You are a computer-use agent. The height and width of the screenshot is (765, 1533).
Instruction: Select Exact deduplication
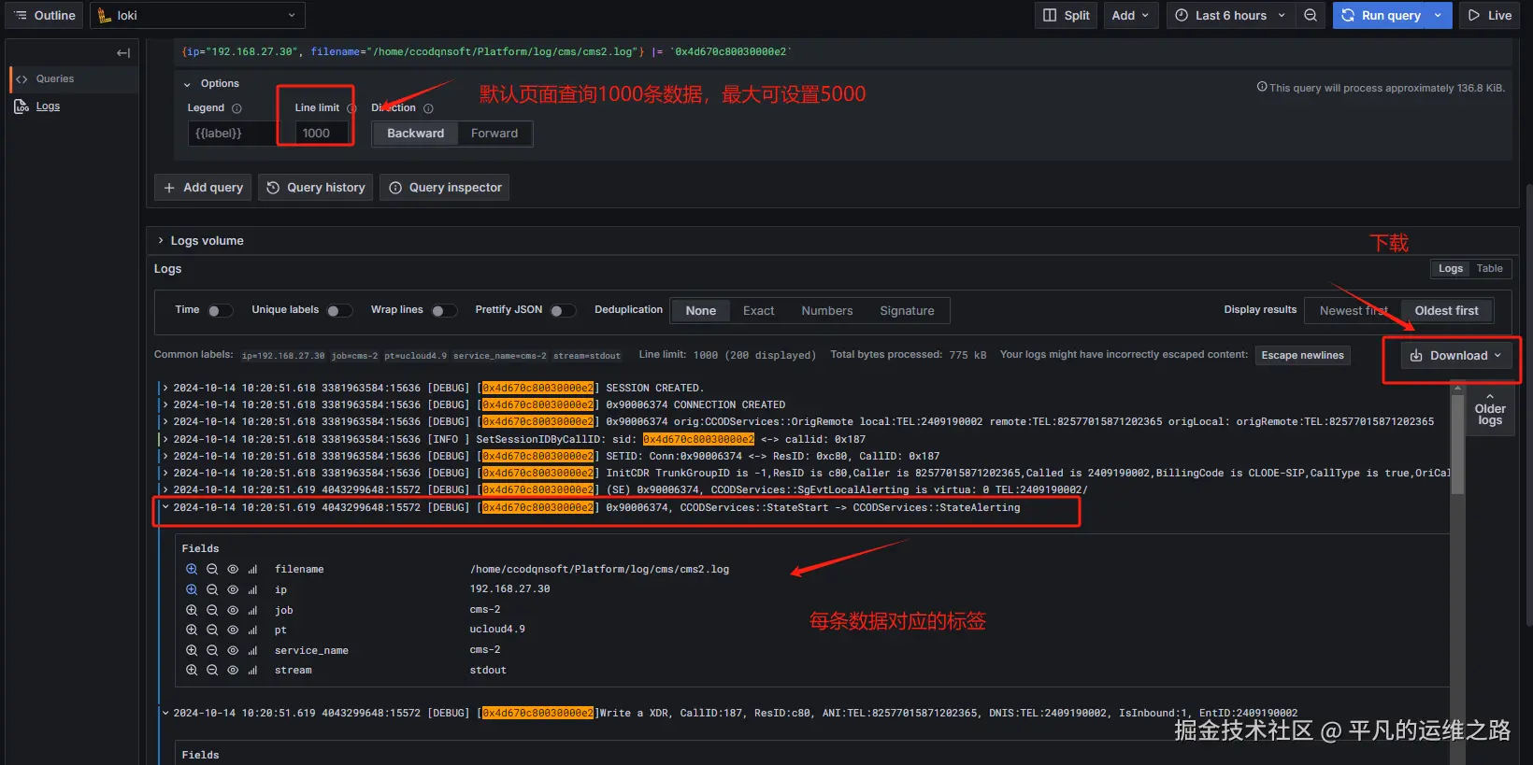[x=758, y=311]
